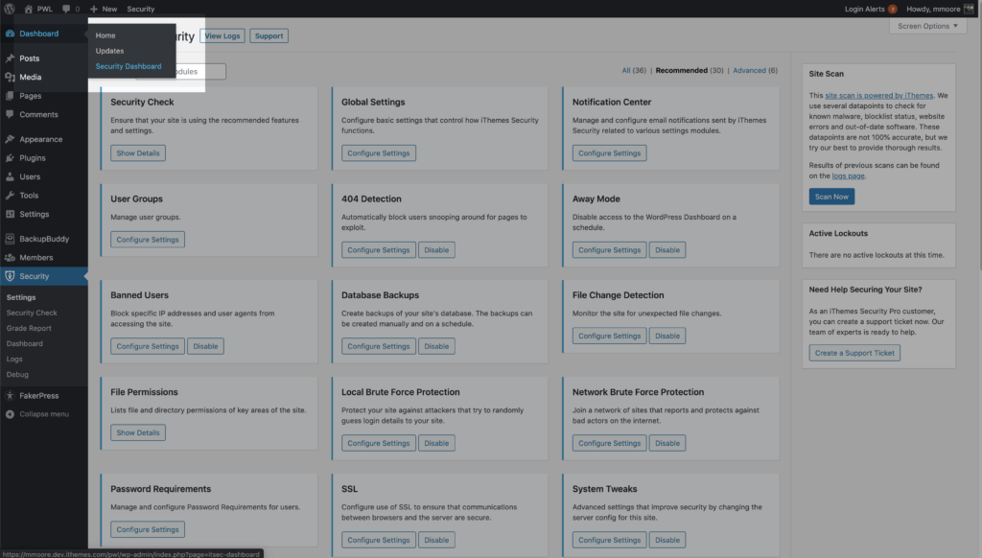Select Updates in the Dashboard flyout menu
The image size is (982, 558).
pyautogui.click(x=109, y=51)
